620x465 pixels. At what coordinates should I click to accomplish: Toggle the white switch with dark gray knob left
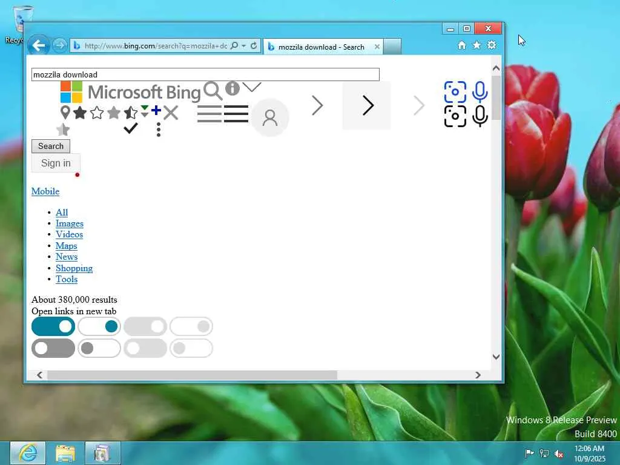coord(99,348)
